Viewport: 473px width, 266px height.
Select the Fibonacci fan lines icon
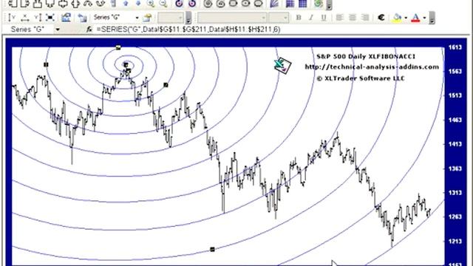274,4
